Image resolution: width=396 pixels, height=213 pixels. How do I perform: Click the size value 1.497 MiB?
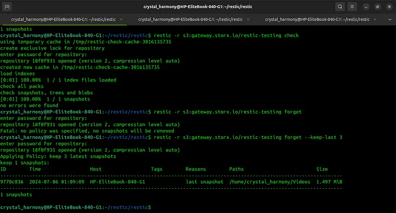pos(329,182)
